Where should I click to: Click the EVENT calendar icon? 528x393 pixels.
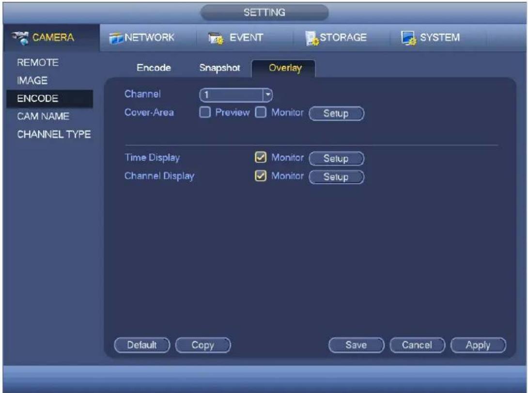[x=216, y=38]
